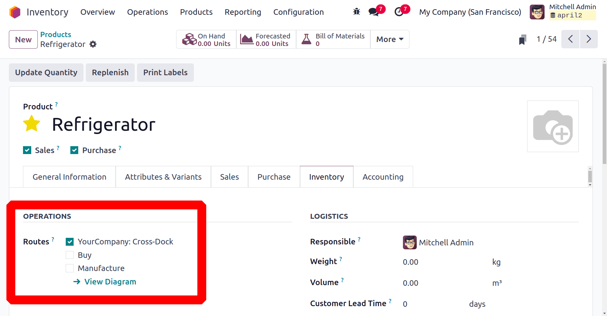Open the Configuration menu

[298, 12]
